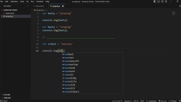
Task: Select variable icon beside screenLeft suggestion
Action: coord(63,61)
